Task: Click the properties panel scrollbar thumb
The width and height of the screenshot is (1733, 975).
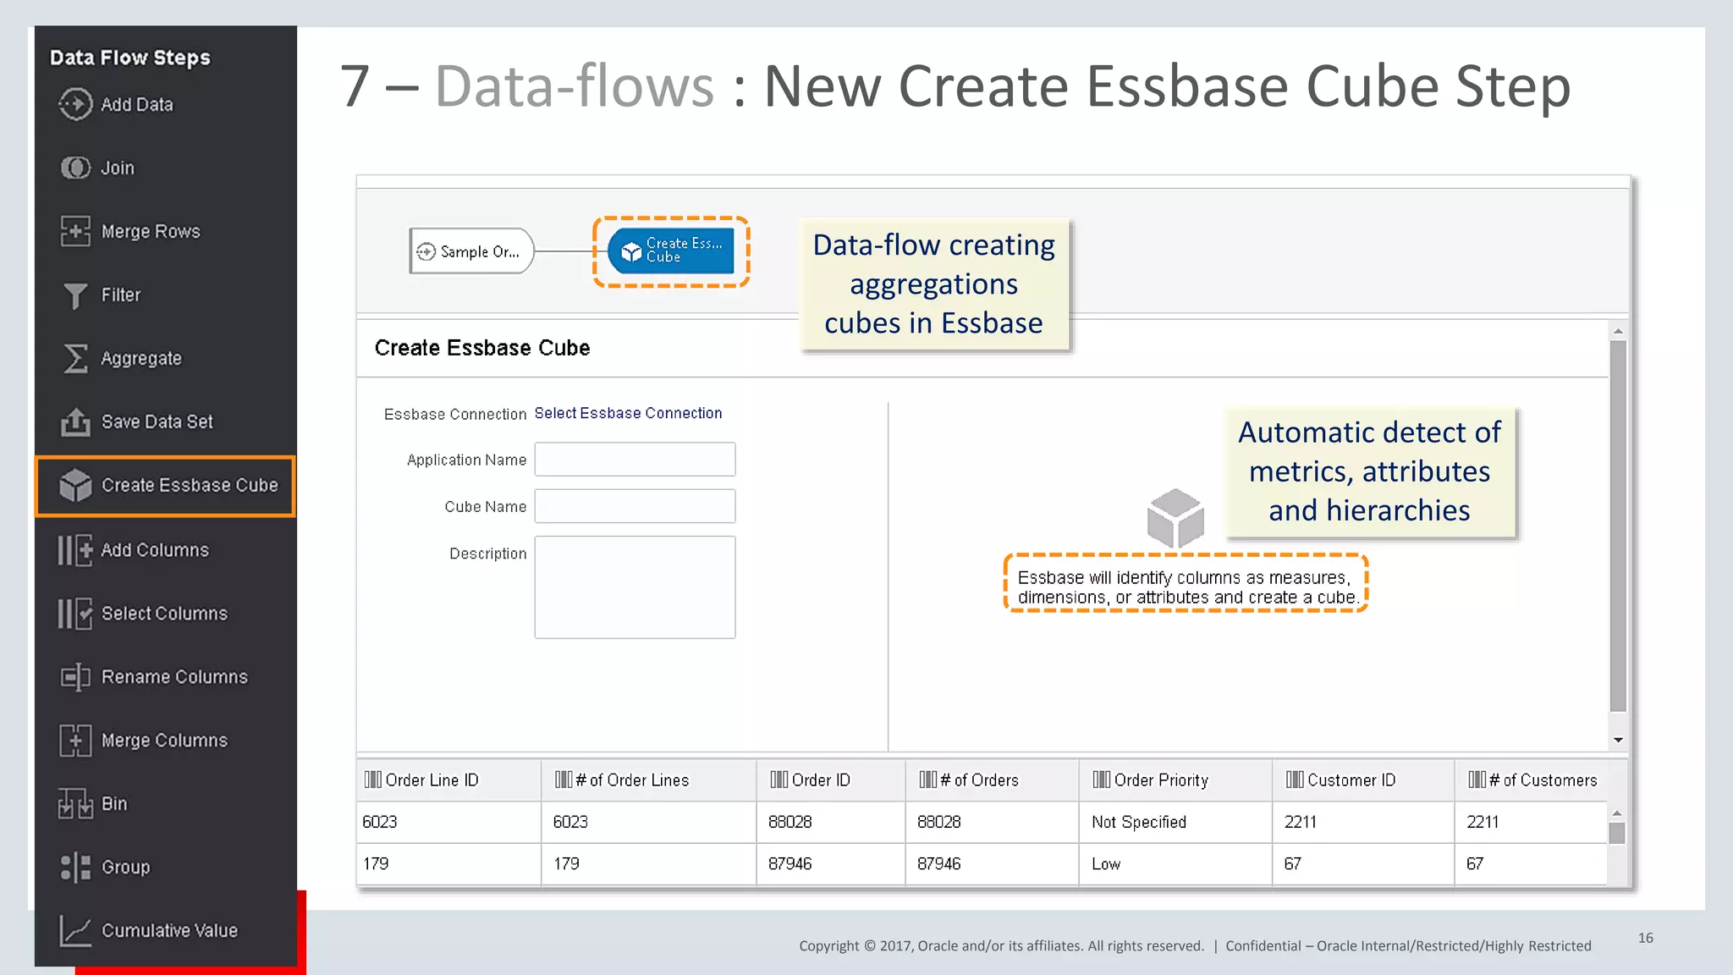Action: coord(1618,526)
